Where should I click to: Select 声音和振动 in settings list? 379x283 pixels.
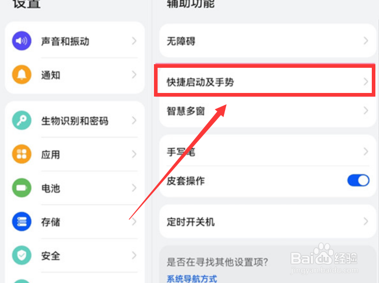click(x=65, y=41)
